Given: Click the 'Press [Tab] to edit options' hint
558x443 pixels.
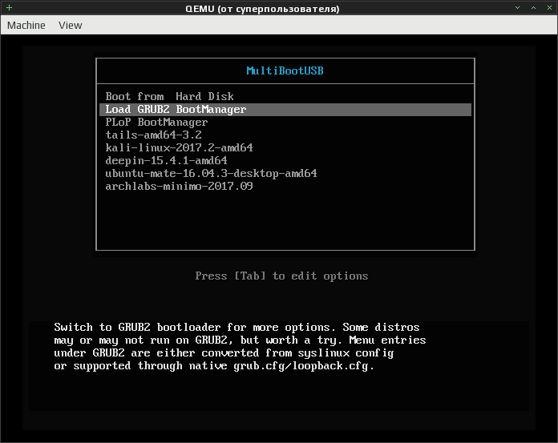Looking at the screenshot, I should [x=281, y=276].
